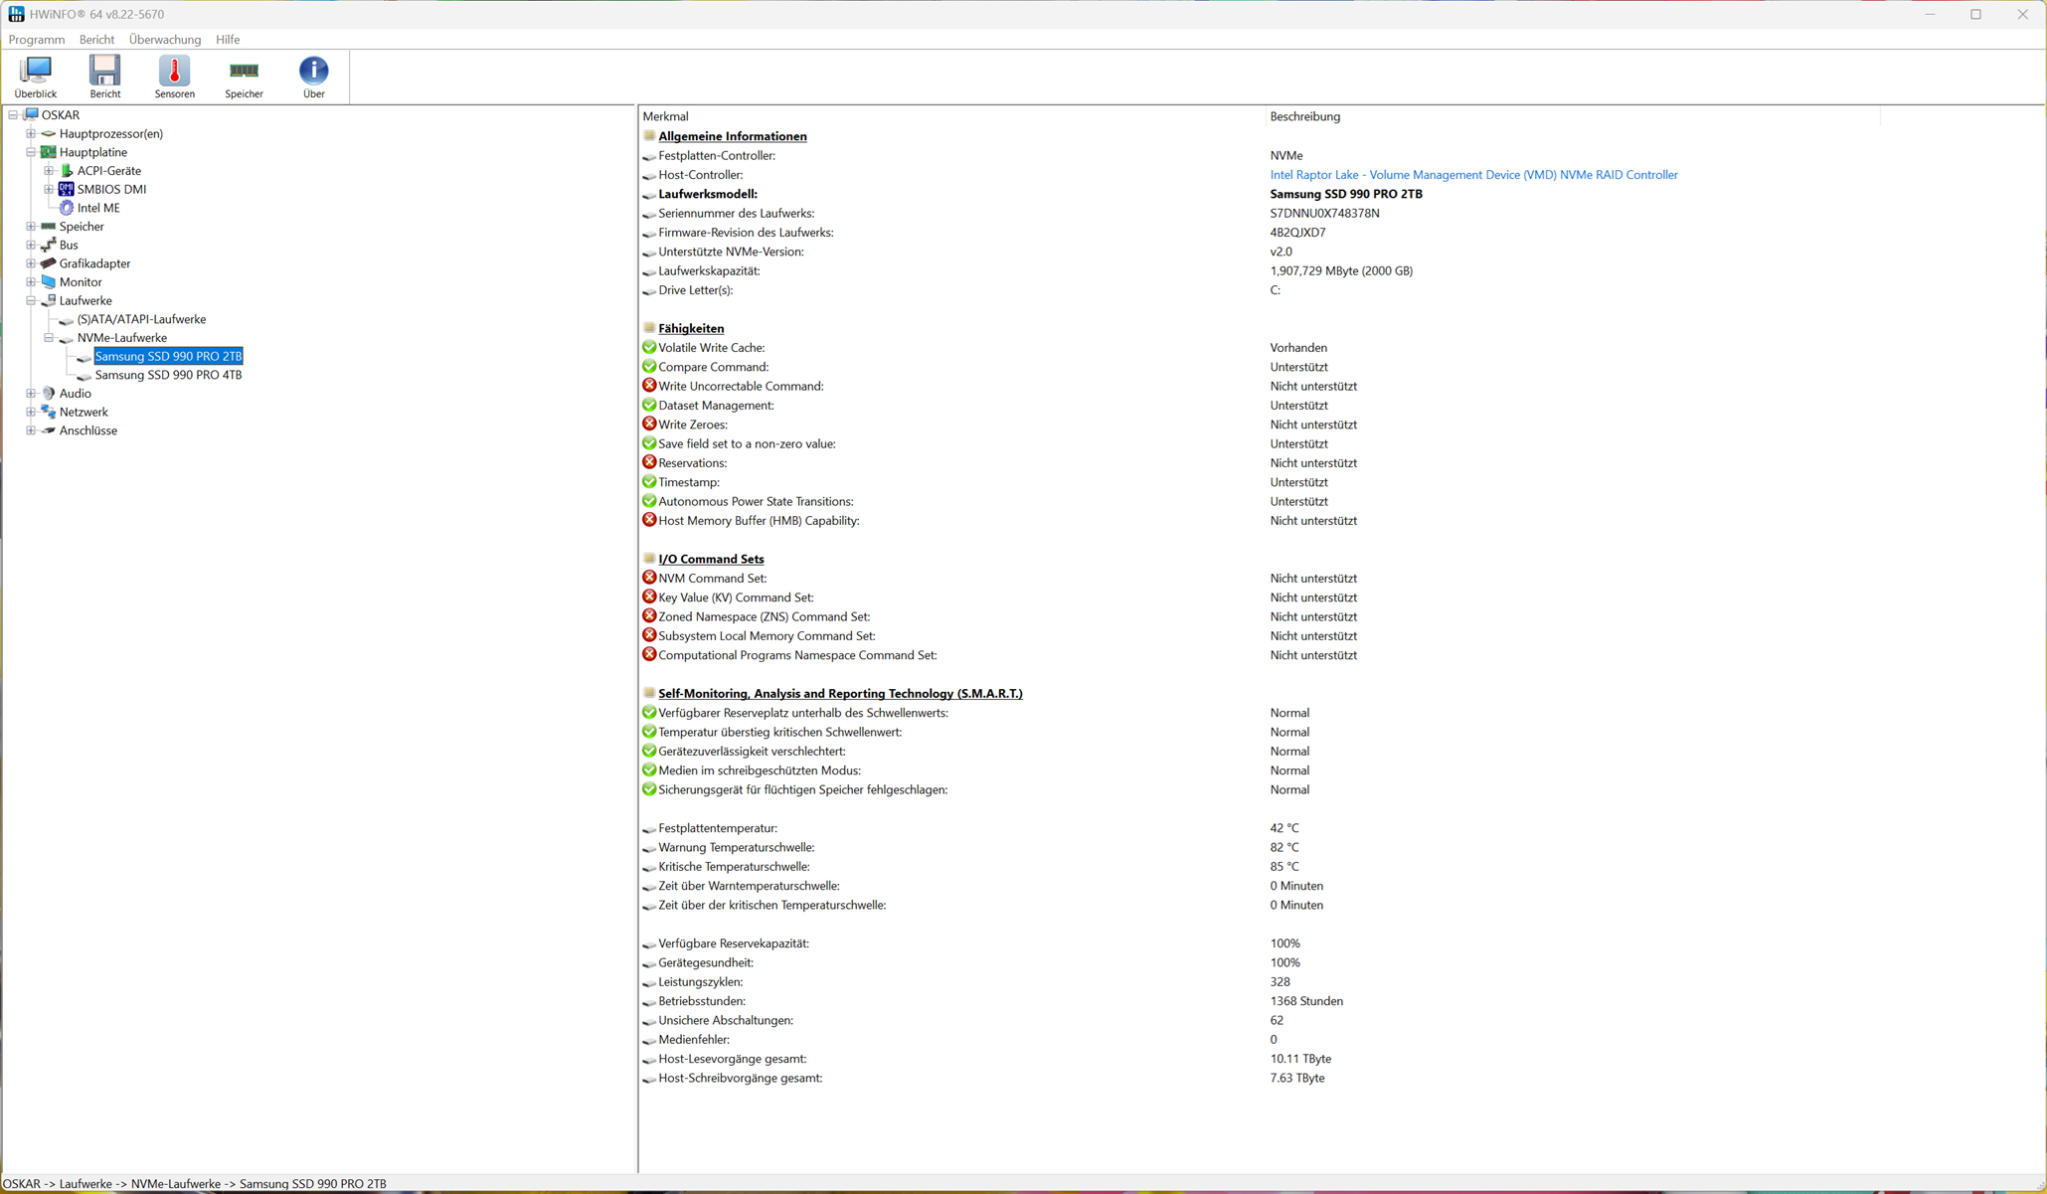Image resolution: width=2047 pixels, height=1194 pixels.
Task: Click red cross icon beside Write Zeroes
Action: coord(649,424)
